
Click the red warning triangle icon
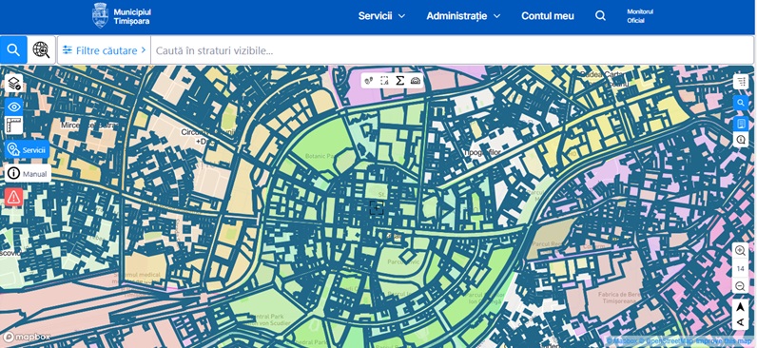click(x=14, y=196)
